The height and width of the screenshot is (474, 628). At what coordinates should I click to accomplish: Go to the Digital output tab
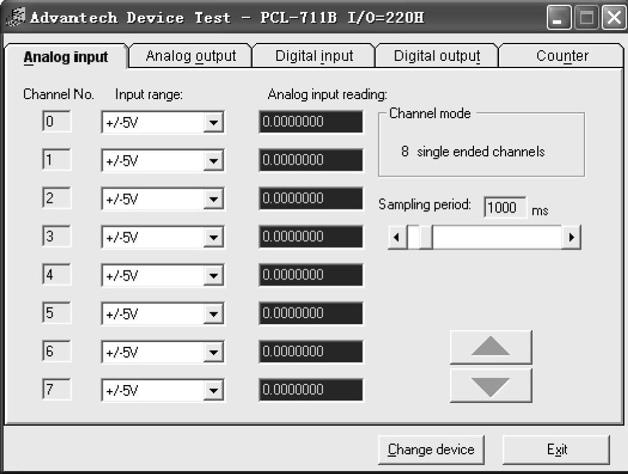tap(437, 56)
